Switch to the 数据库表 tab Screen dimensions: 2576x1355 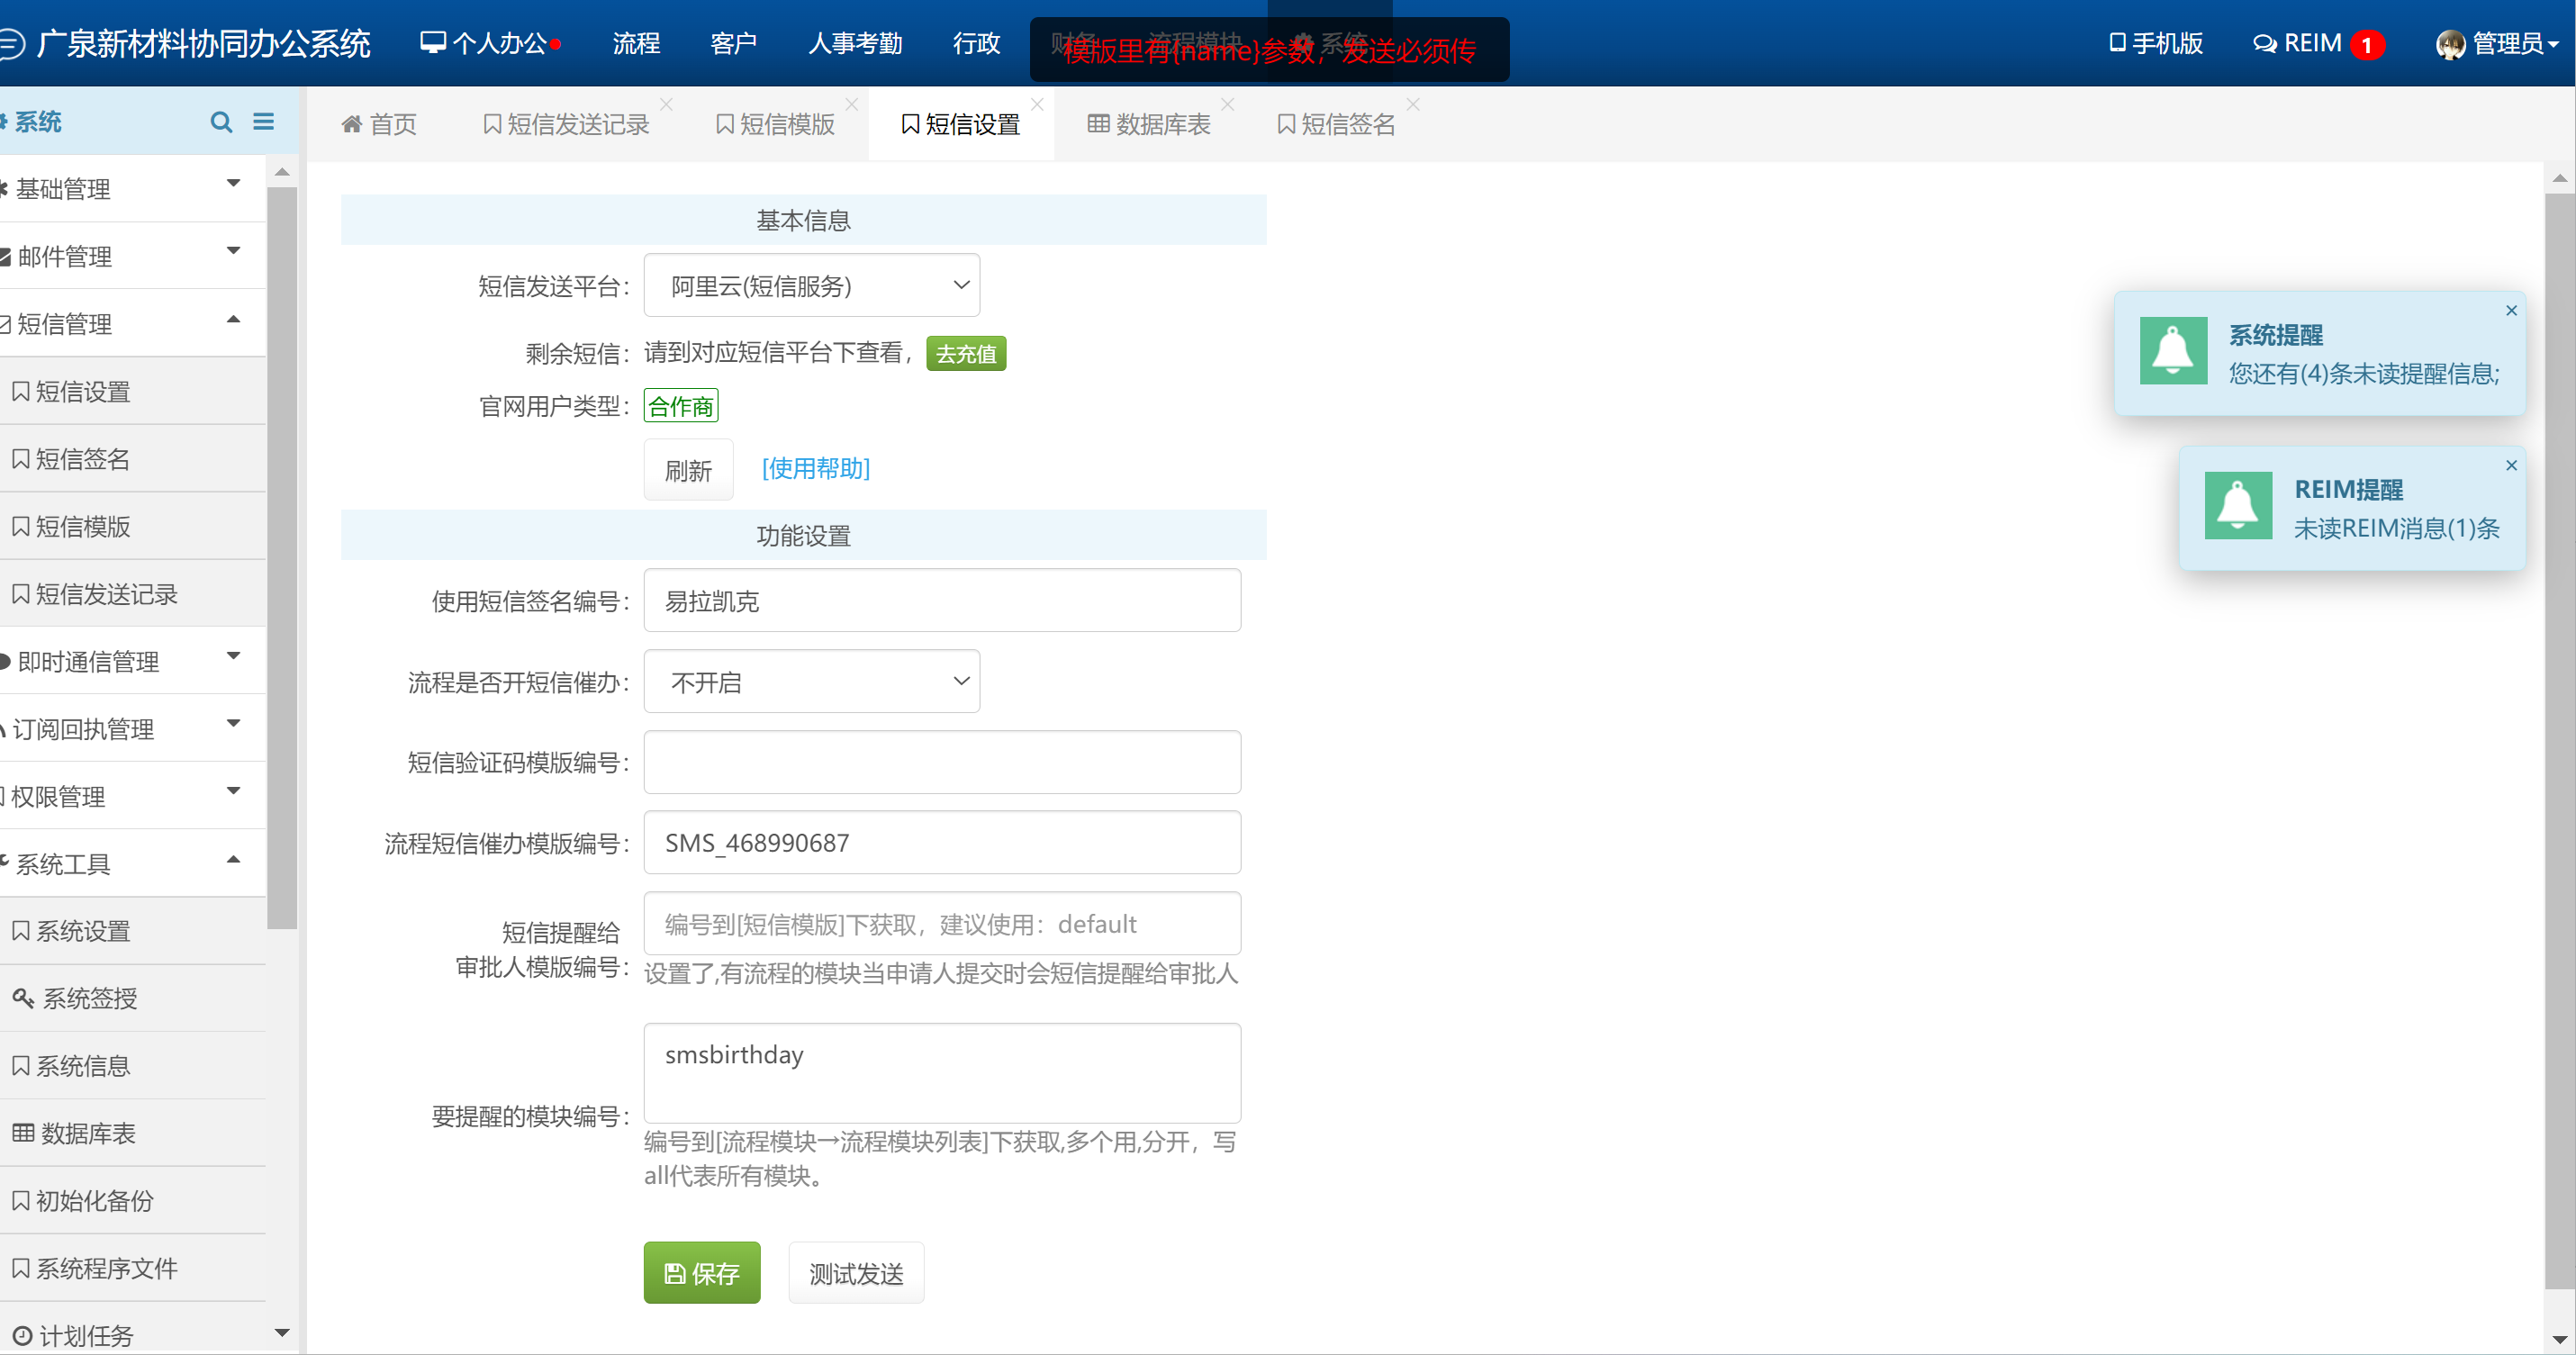pyautogui.click(x=1149, y=124)
